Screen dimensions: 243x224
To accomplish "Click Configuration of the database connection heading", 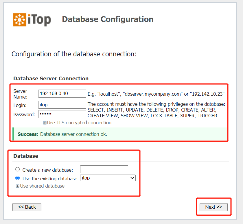I will (x=74, y=54).
